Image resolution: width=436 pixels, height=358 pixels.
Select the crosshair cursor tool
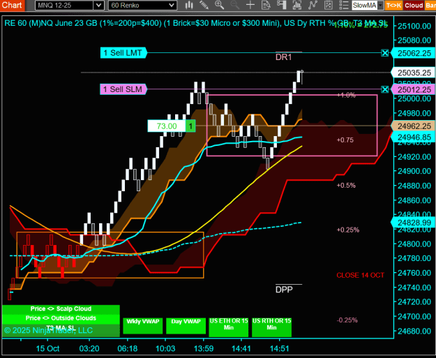250,5
